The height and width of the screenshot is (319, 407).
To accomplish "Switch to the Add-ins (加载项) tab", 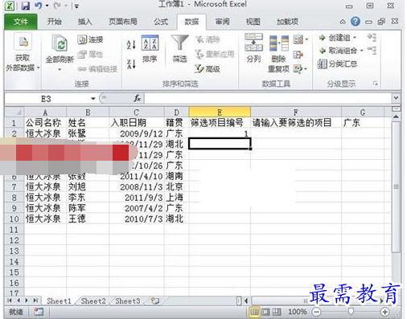I will click(287, 22).
